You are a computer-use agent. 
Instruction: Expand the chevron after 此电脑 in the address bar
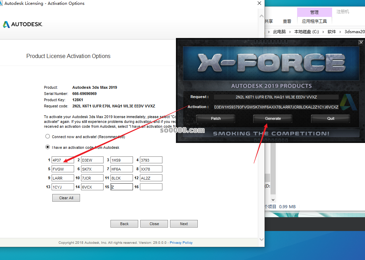[290, 32]
